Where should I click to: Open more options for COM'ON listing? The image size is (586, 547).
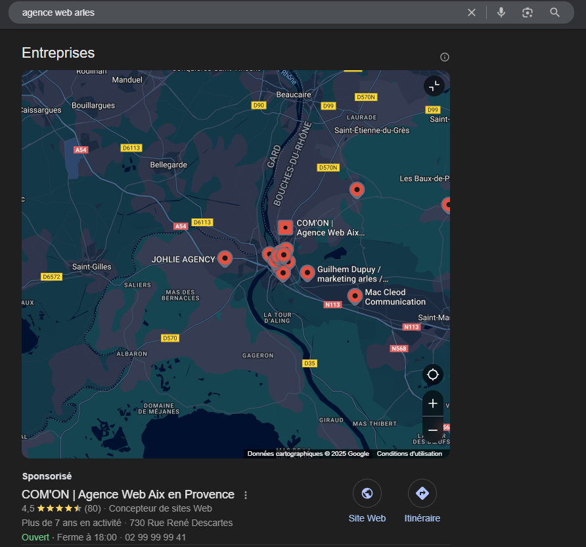pyautogui.click(x=246, y=495)
